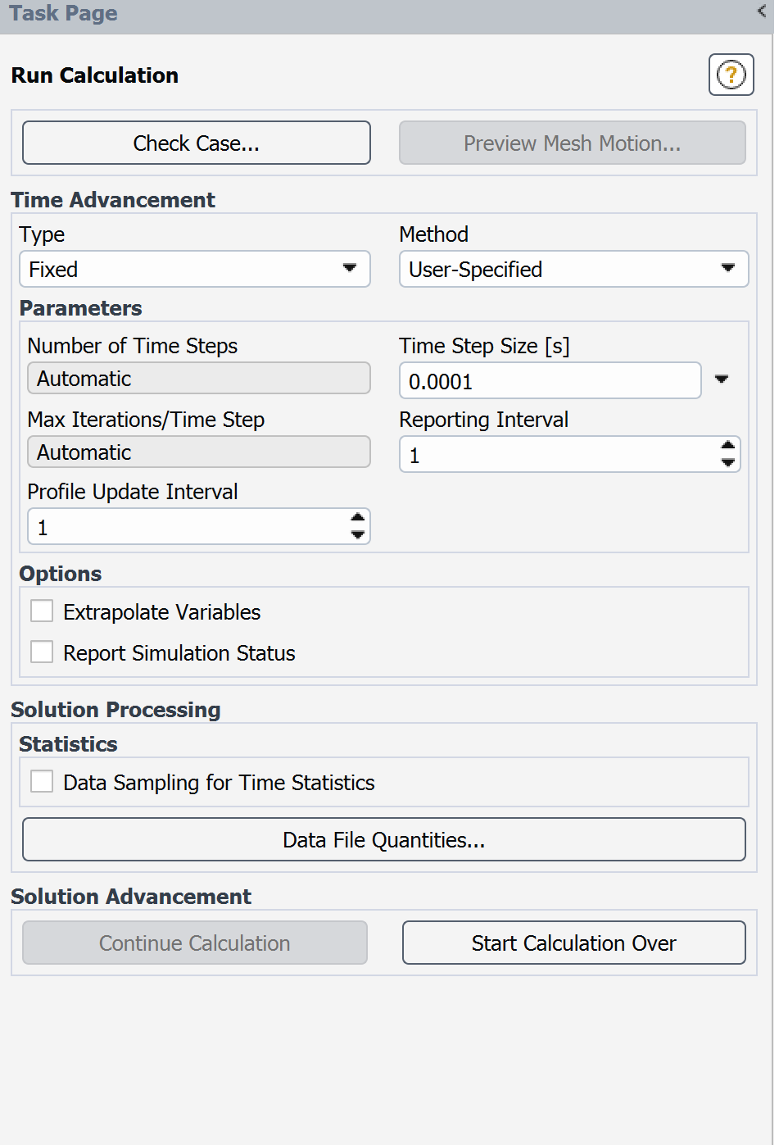Viewport: 779px width, 1145px height.
Task: Click the Reporting Interval input field
Action: (557, 455)
